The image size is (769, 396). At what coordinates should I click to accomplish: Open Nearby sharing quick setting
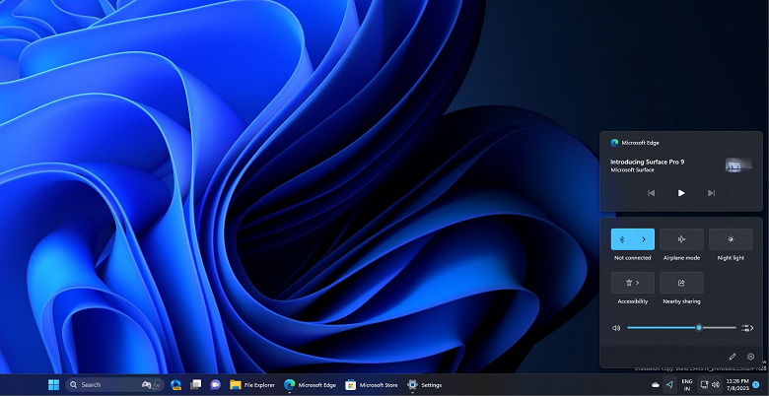pyautogui.click(x=681, y=283)
